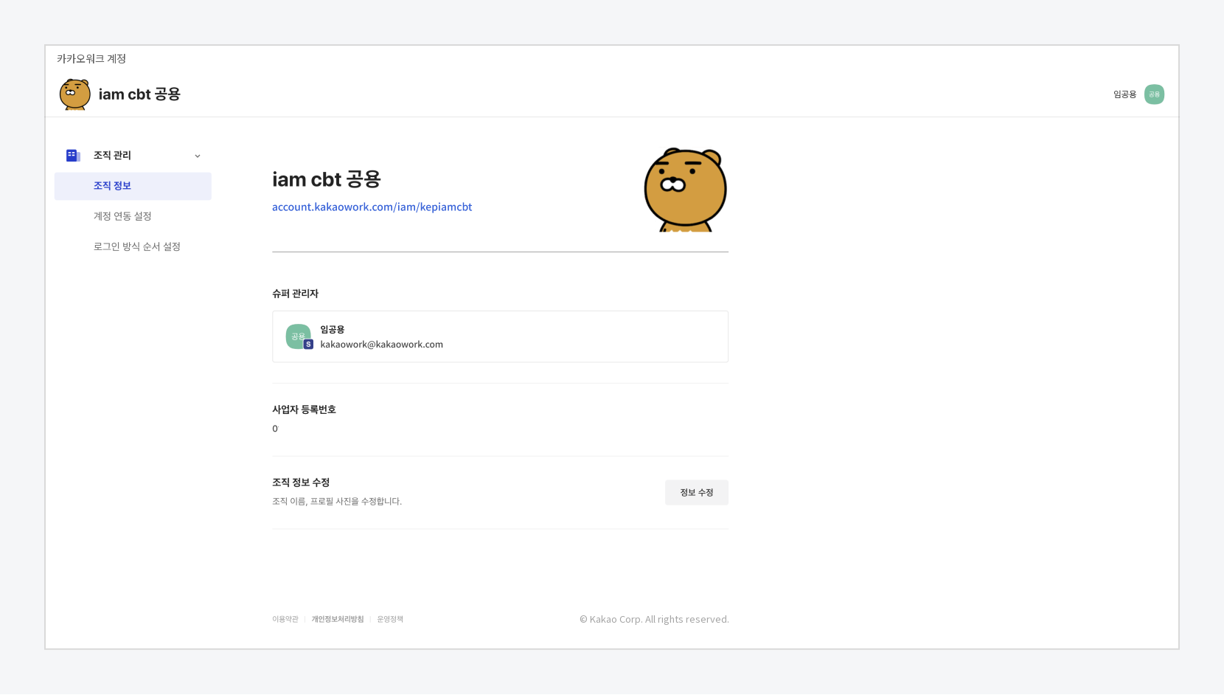Screen dimensions: 1224x695
Task: Open 계정 연동 설정 in sidebar
Action: click(122, 216)
